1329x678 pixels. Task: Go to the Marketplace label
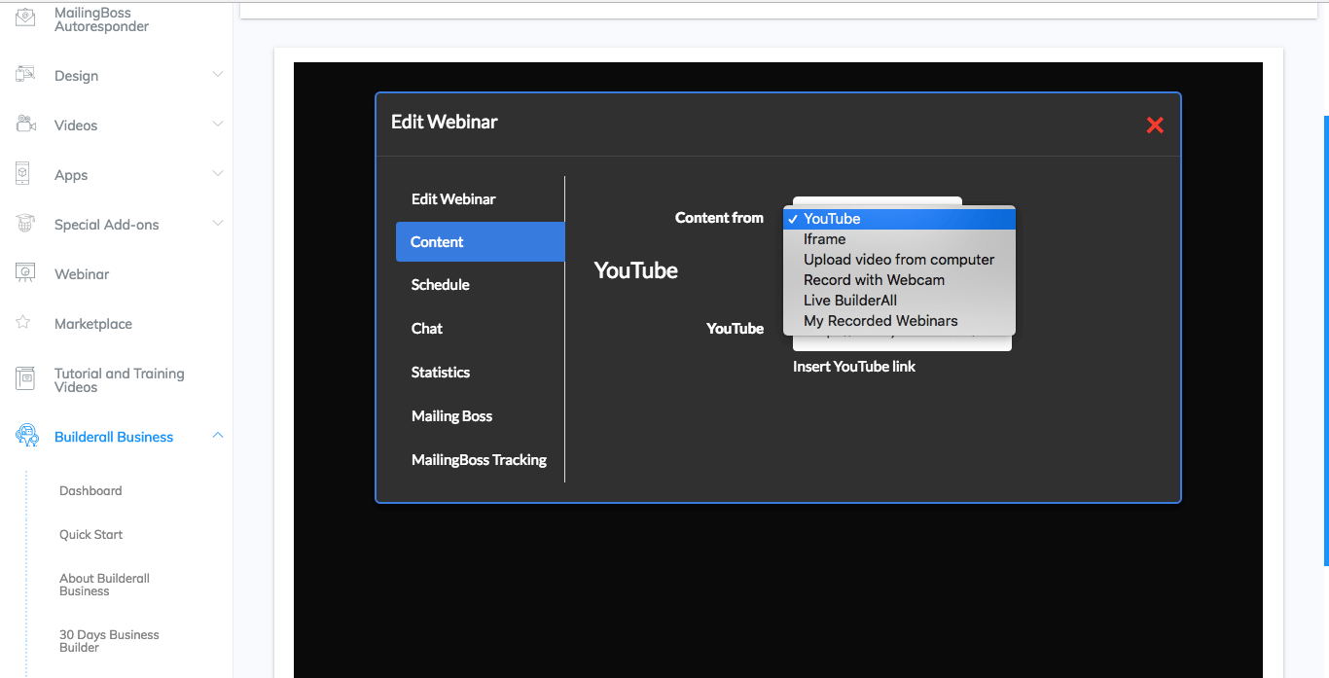tap(93, 324)
